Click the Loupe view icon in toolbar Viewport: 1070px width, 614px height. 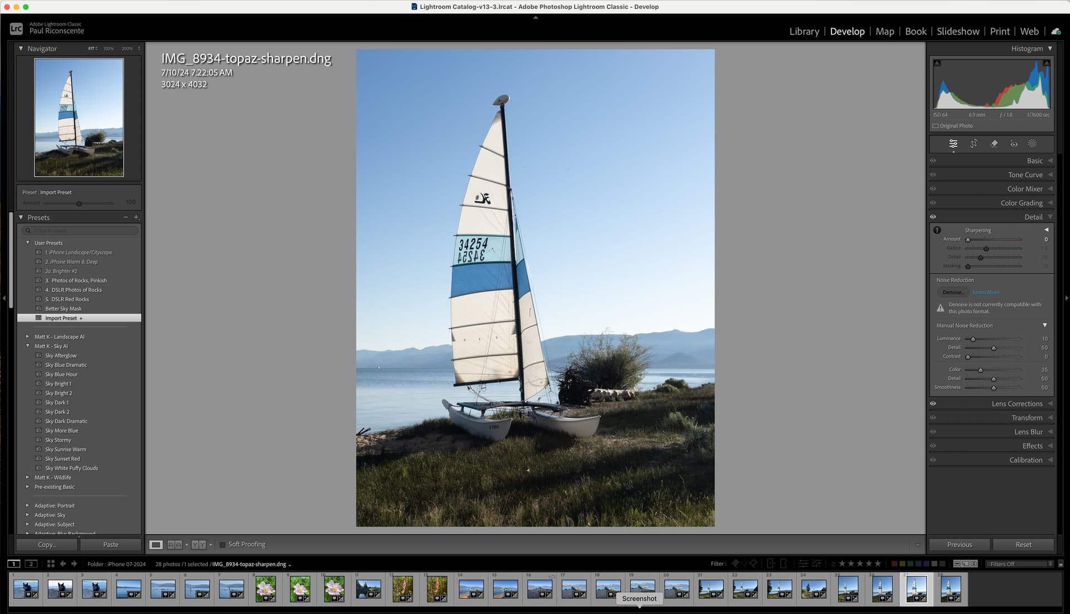156,544
